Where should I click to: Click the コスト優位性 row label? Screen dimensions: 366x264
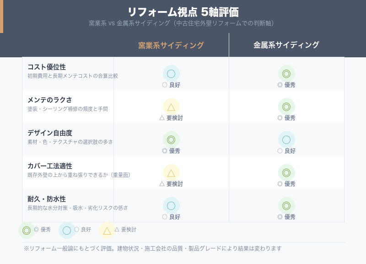point(47,67)
